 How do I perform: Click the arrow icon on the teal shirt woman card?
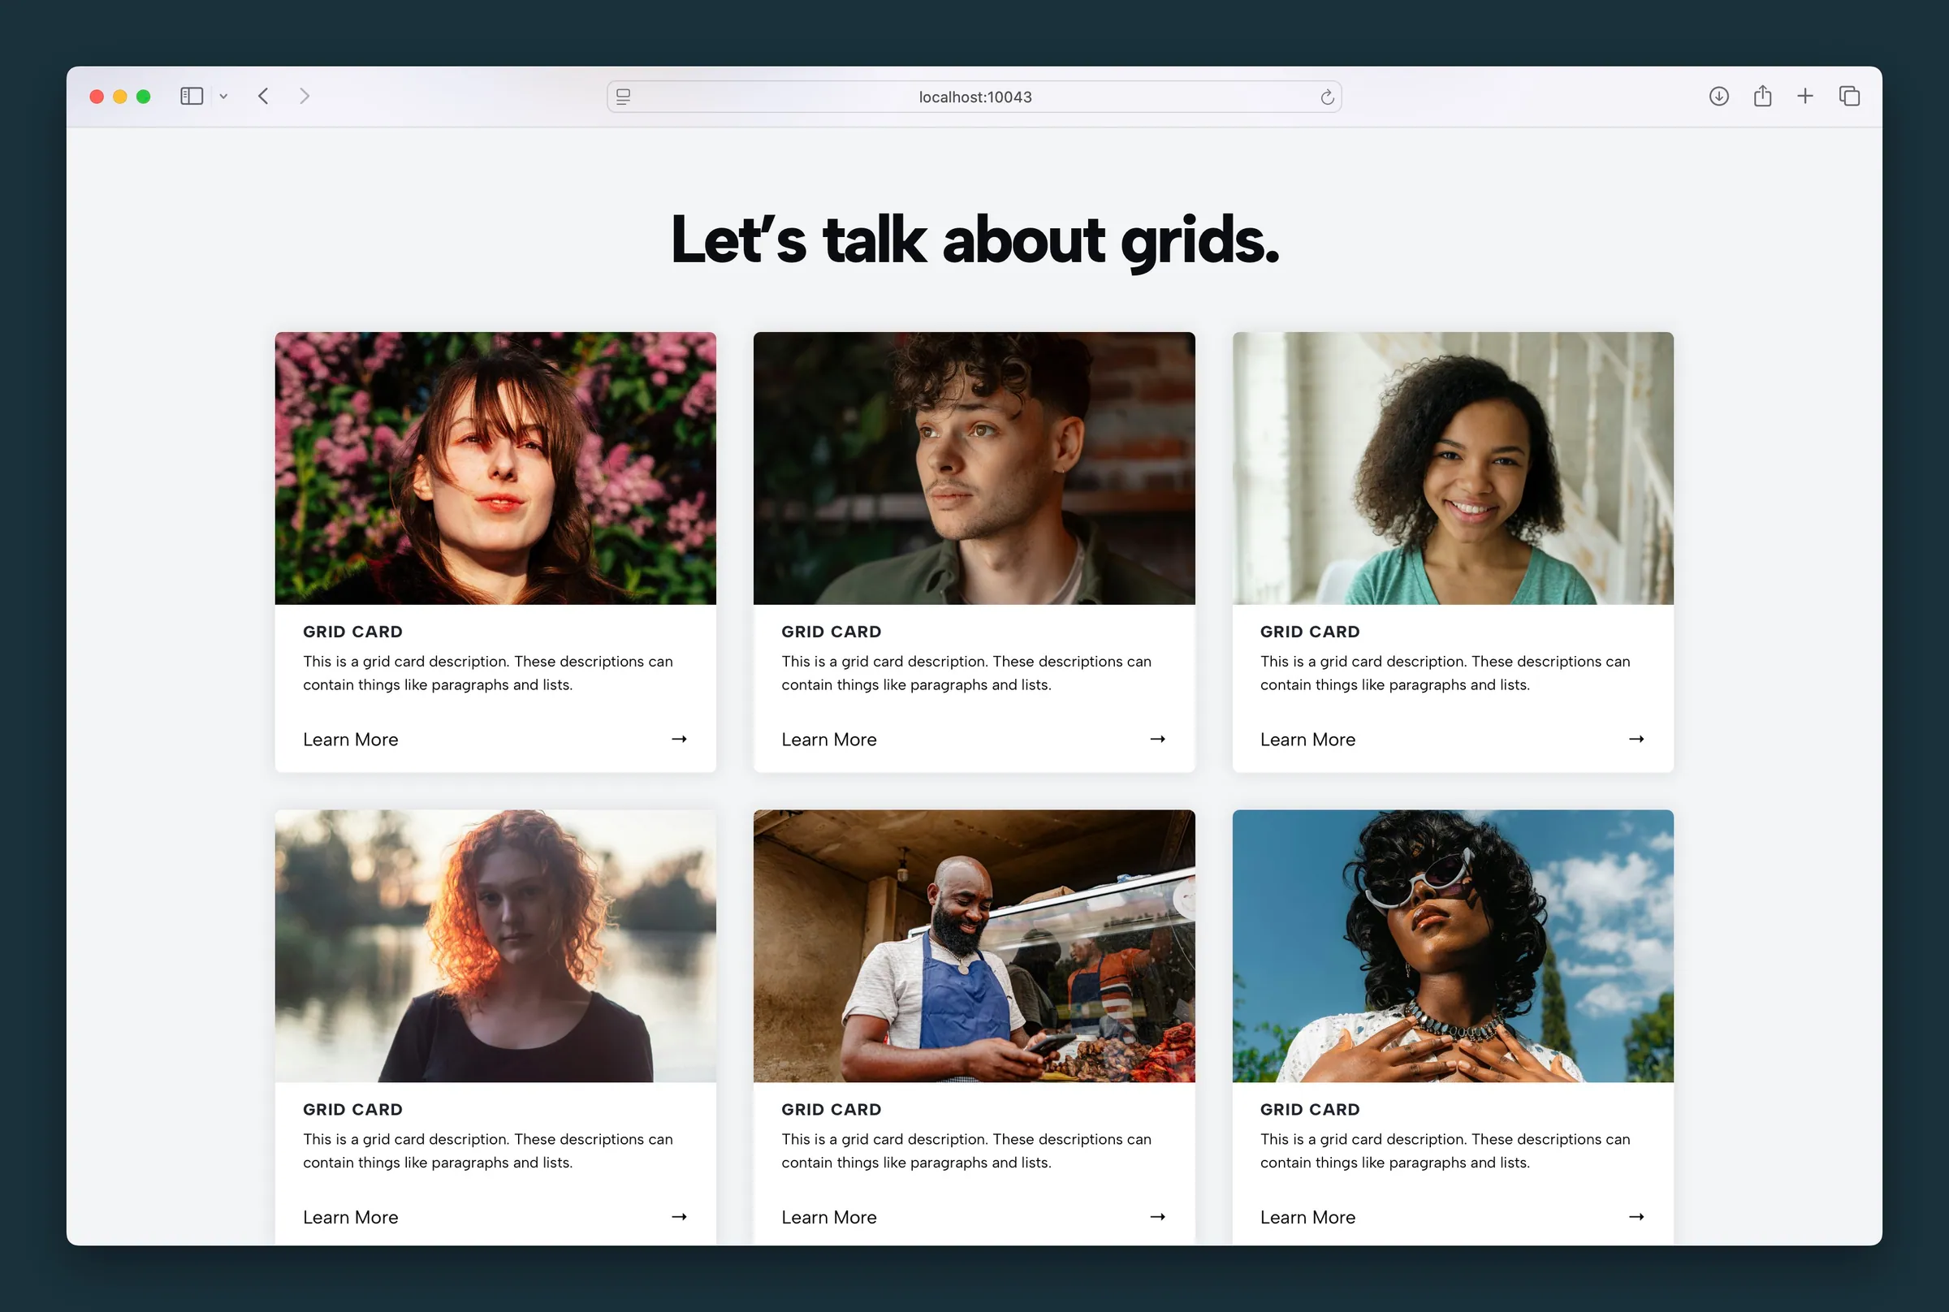[1637, 739]
